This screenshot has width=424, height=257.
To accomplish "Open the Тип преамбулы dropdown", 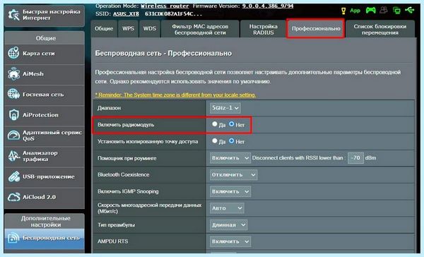I will (228, 225).
